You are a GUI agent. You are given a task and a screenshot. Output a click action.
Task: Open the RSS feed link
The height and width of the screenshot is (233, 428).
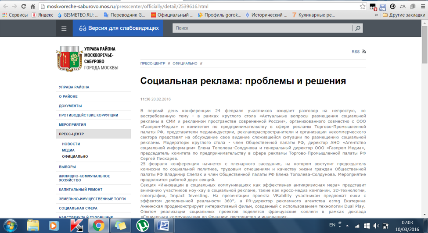click(358, 51)
